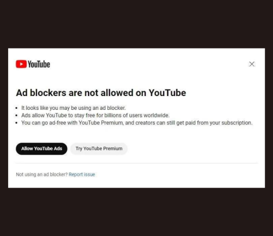Click the first bullet point dot
The image size is (273, 236).
16,108
